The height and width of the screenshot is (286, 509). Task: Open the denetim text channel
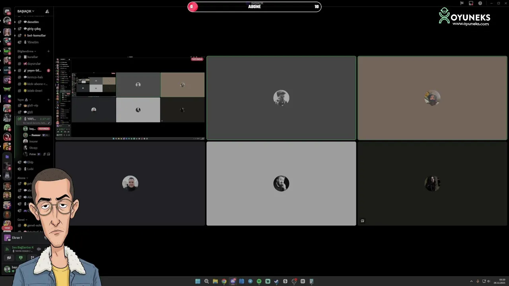(x=33, y=22)
